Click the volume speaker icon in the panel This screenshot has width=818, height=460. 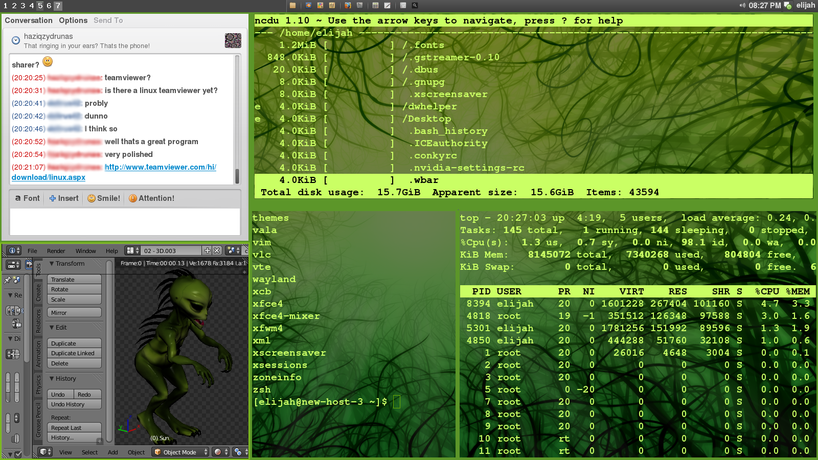[x=742, y=6]
